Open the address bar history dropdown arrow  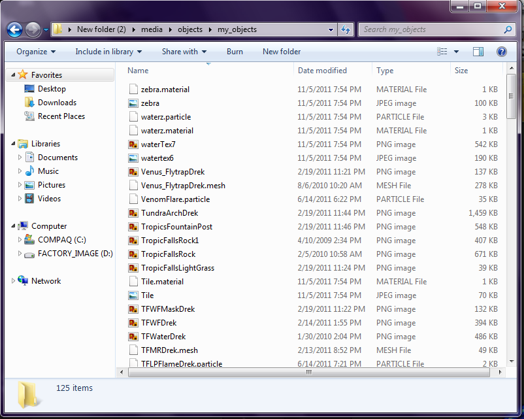pos(331,30)
